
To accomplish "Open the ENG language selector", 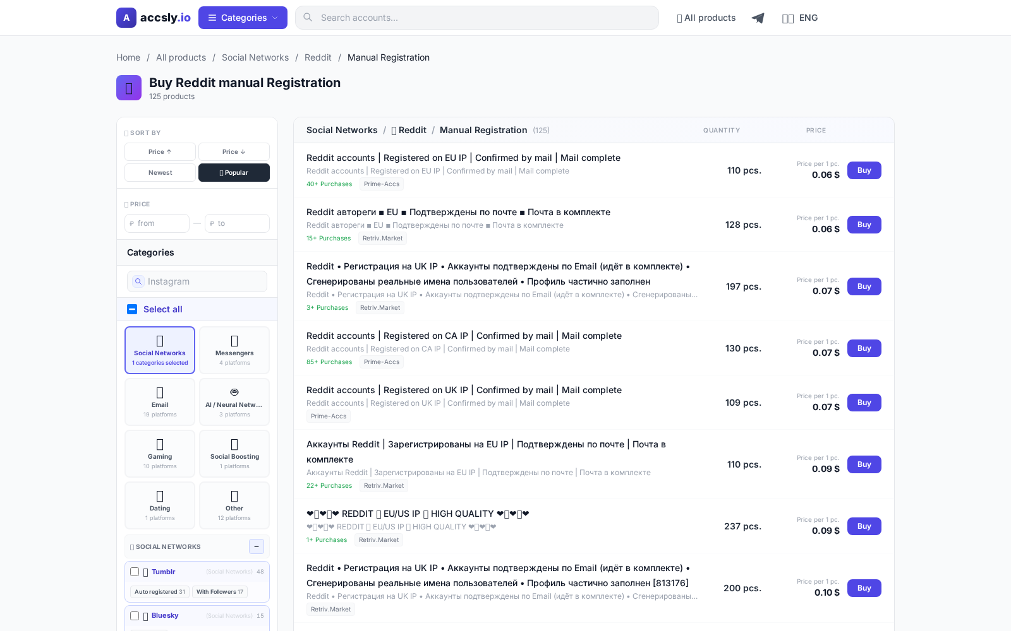I will coord(800,18).
